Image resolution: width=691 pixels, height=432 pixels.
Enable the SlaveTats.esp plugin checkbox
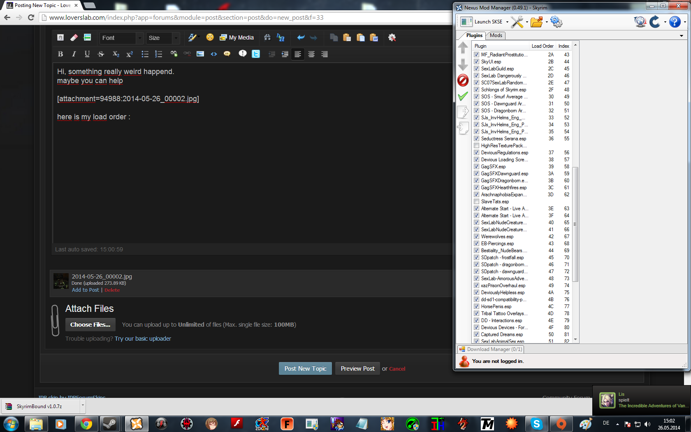pyautogui.click(x=476, y=202)
